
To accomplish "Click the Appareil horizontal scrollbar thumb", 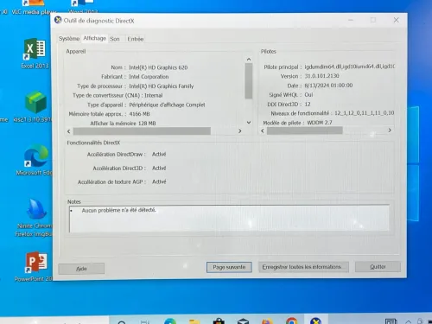I will click(x=142, y=131).
